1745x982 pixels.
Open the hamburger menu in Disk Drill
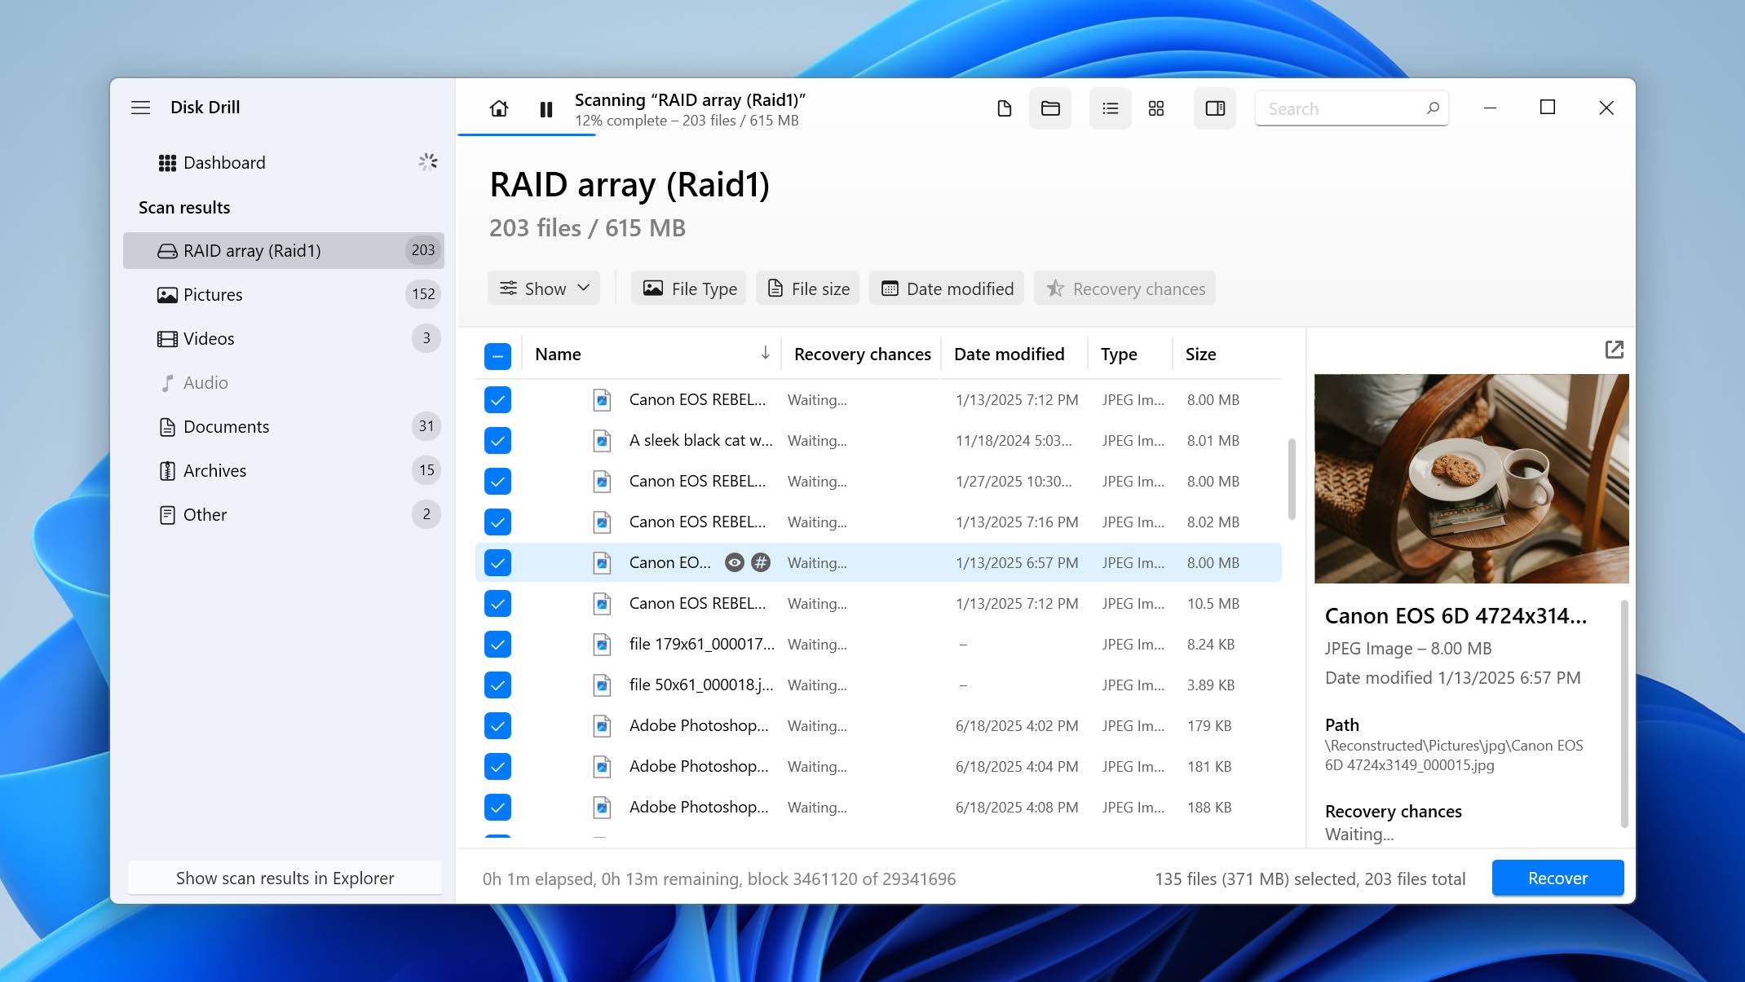pyautogui.click(x=140, y=107)
